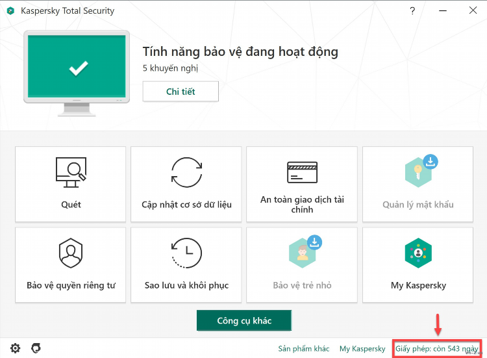Click the Kaspersky logo in title bar

pos(11,11)
